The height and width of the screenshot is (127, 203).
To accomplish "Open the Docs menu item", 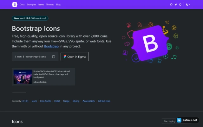I will (22, 4).
